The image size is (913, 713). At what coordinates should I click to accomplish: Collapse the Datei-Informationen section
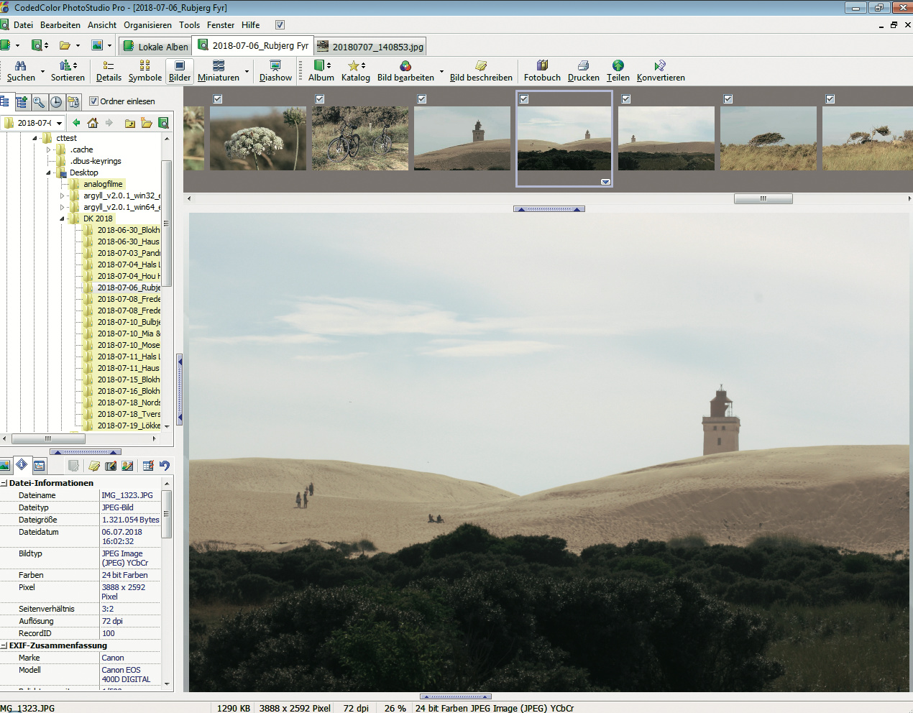(4, 483)
